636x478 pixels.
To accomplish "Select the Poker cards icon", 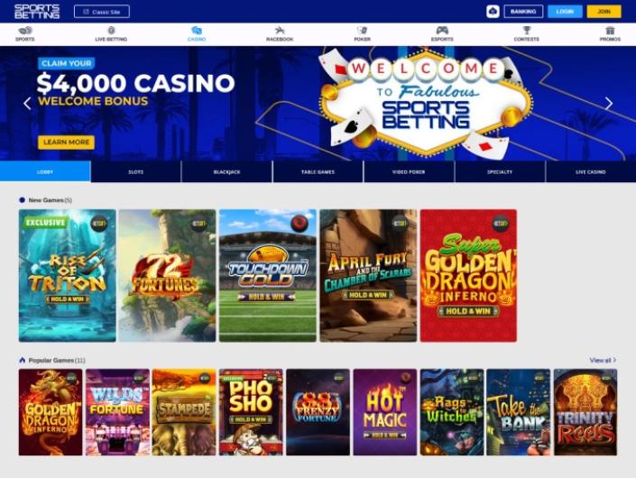I will click(362, 30).
